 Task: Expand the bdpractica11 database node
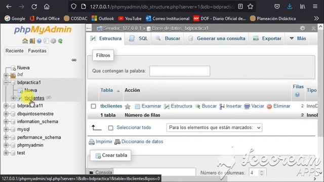point(6,106)
